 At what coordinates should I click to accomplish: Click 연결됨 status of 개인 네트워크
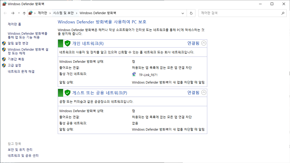[x=193, y=43]
